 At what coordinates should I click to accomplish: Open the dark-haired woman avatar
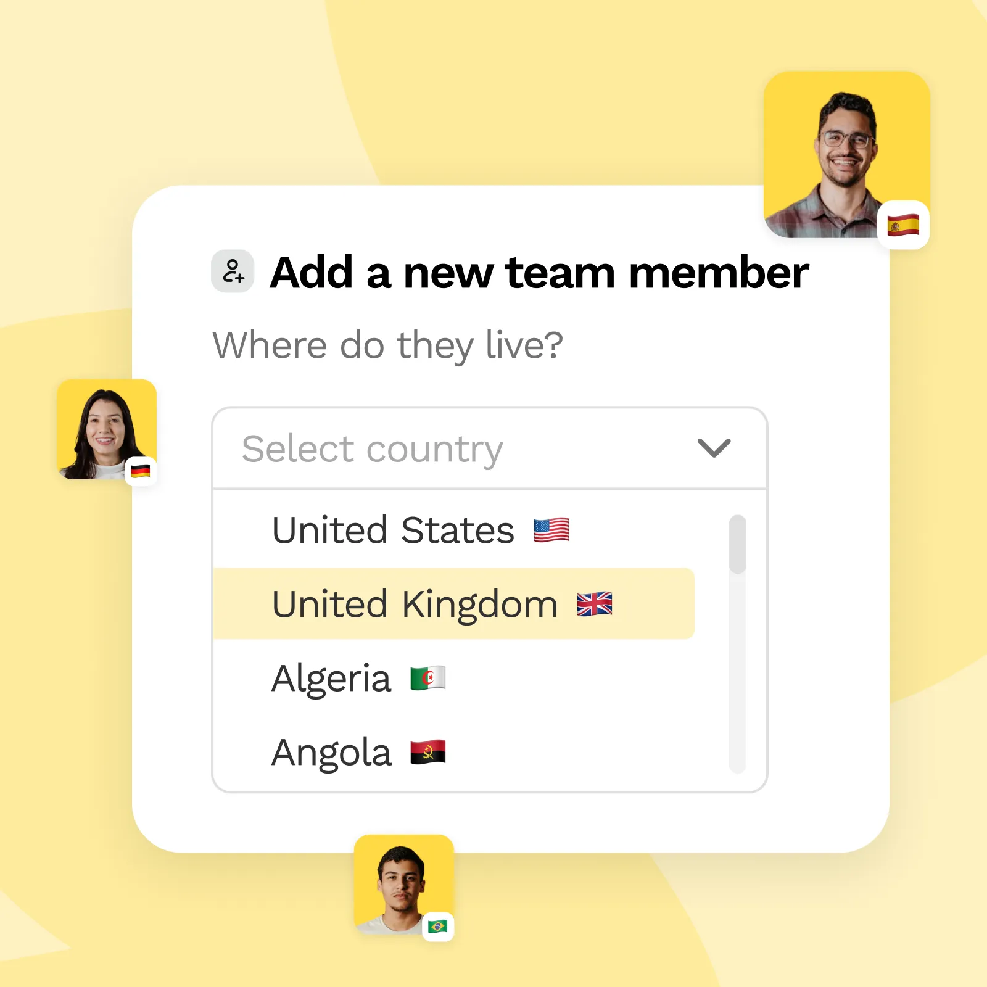click(106, 429)
